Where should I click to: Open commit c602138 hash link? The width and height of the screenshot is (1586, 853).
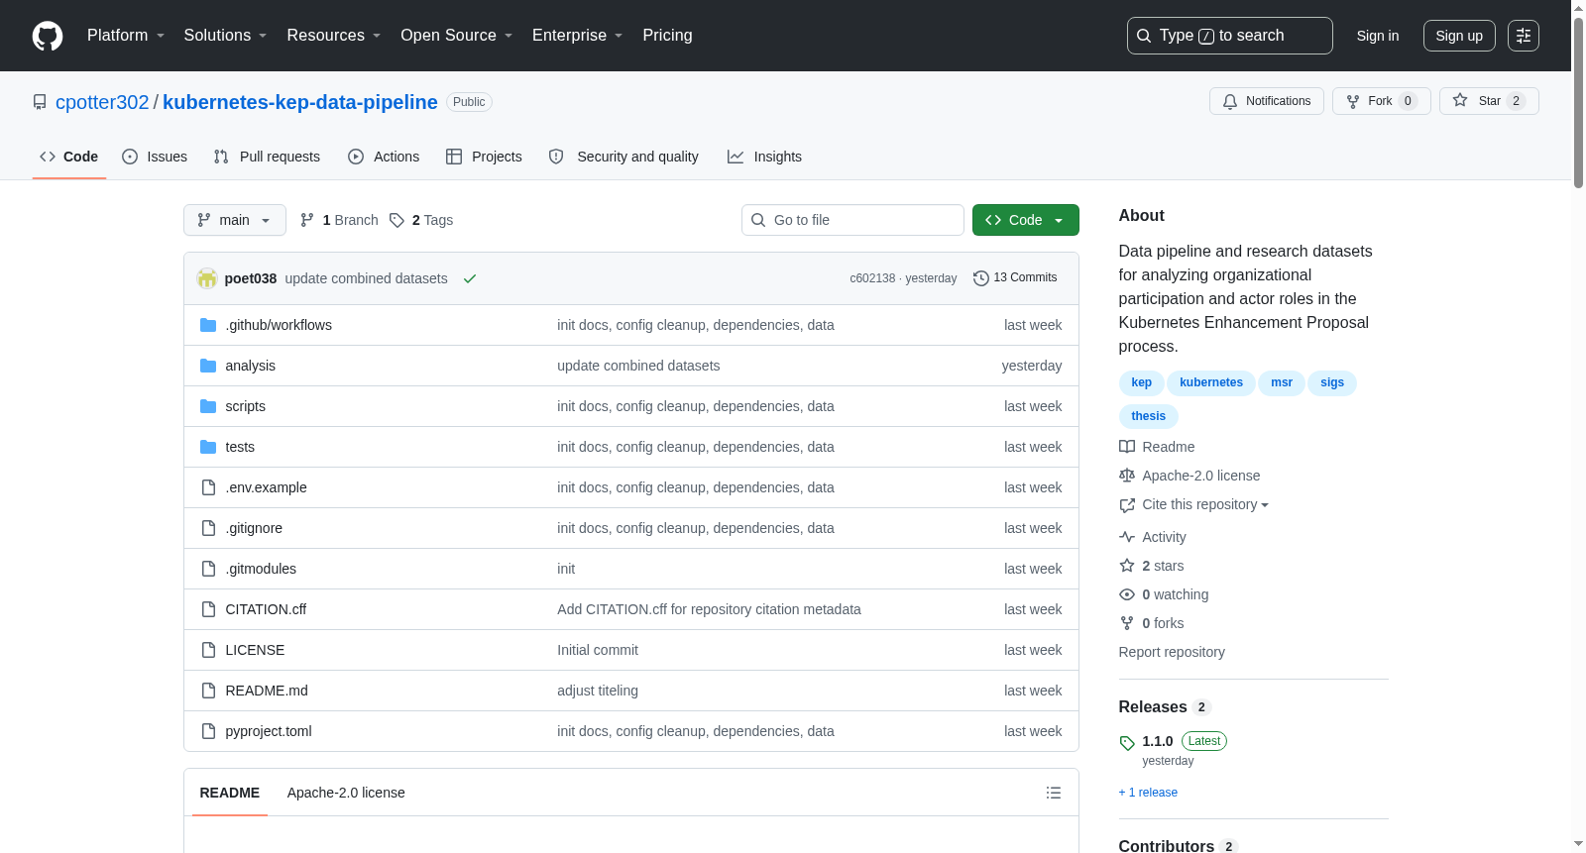coord(872,278)
